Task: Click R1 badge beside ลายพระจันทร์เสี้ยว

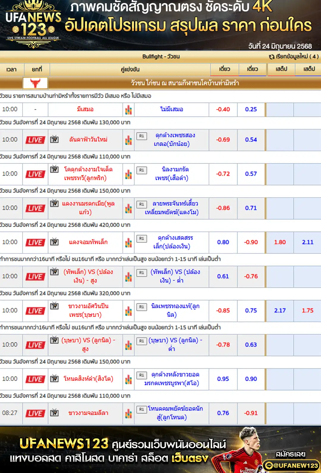Action: [141, 204]
